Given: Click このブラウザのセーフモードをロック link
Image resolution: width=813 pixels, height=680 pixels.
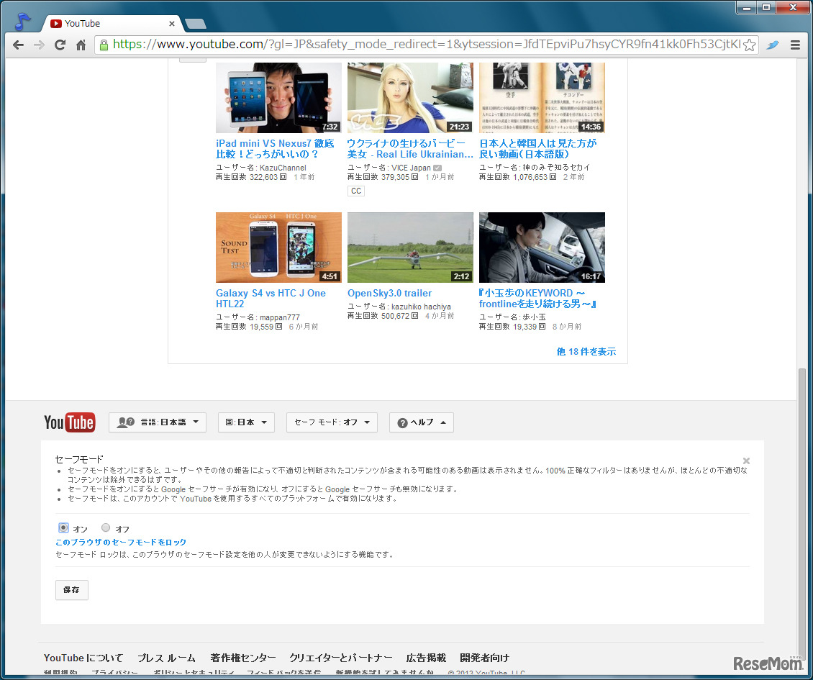Looking at the screenshot, I should coord(121,542).
